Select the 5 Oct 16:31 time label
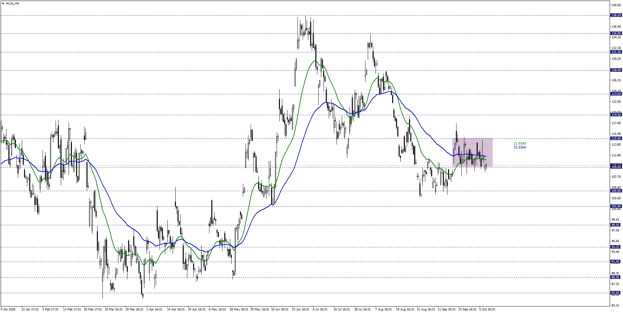 tap(487, 309)
